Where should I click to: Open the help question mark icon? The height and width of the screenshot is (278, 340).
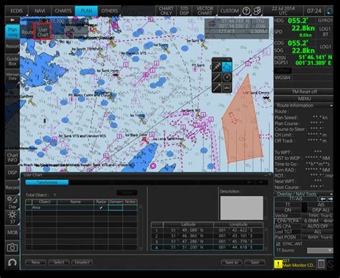pos(246,11)
